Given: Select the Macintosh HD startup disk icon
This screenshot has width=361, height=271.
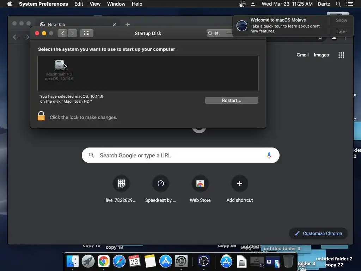Looking at the screenshot, I should pyautogui.click(x=59, y=65).
